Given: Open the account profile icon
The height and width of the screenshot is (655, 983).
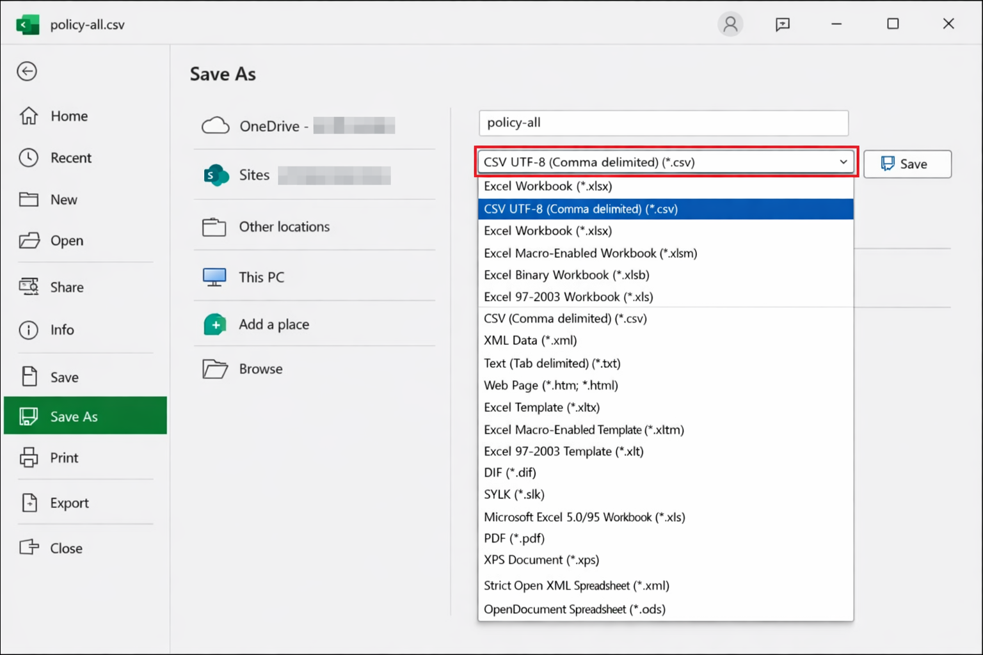Looking at the screenshot, I should tap(730, 24).
